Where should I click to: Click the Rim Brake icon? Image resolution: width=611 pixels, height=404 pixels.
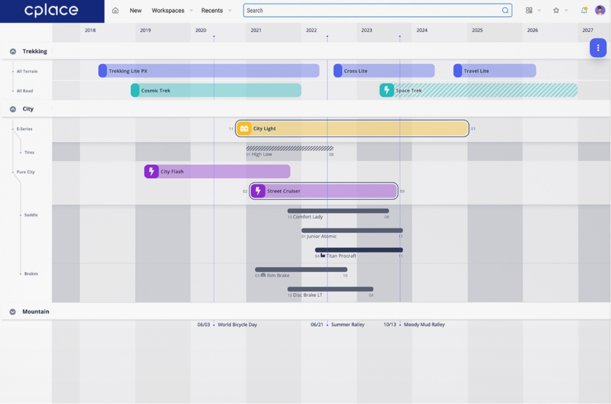[263, 275]
